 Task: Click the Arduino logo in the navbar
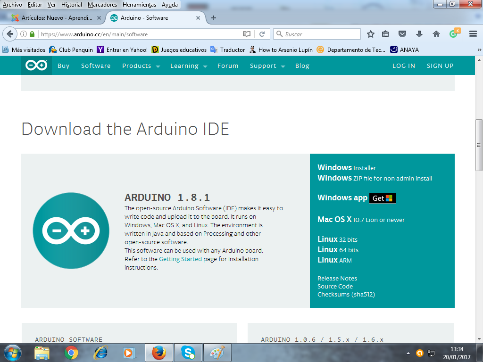click(36, 65)
